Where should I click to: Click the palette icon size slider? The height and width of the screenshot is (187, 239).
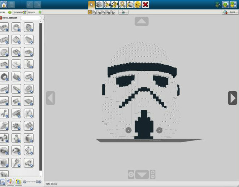click(x=31, y=182)
